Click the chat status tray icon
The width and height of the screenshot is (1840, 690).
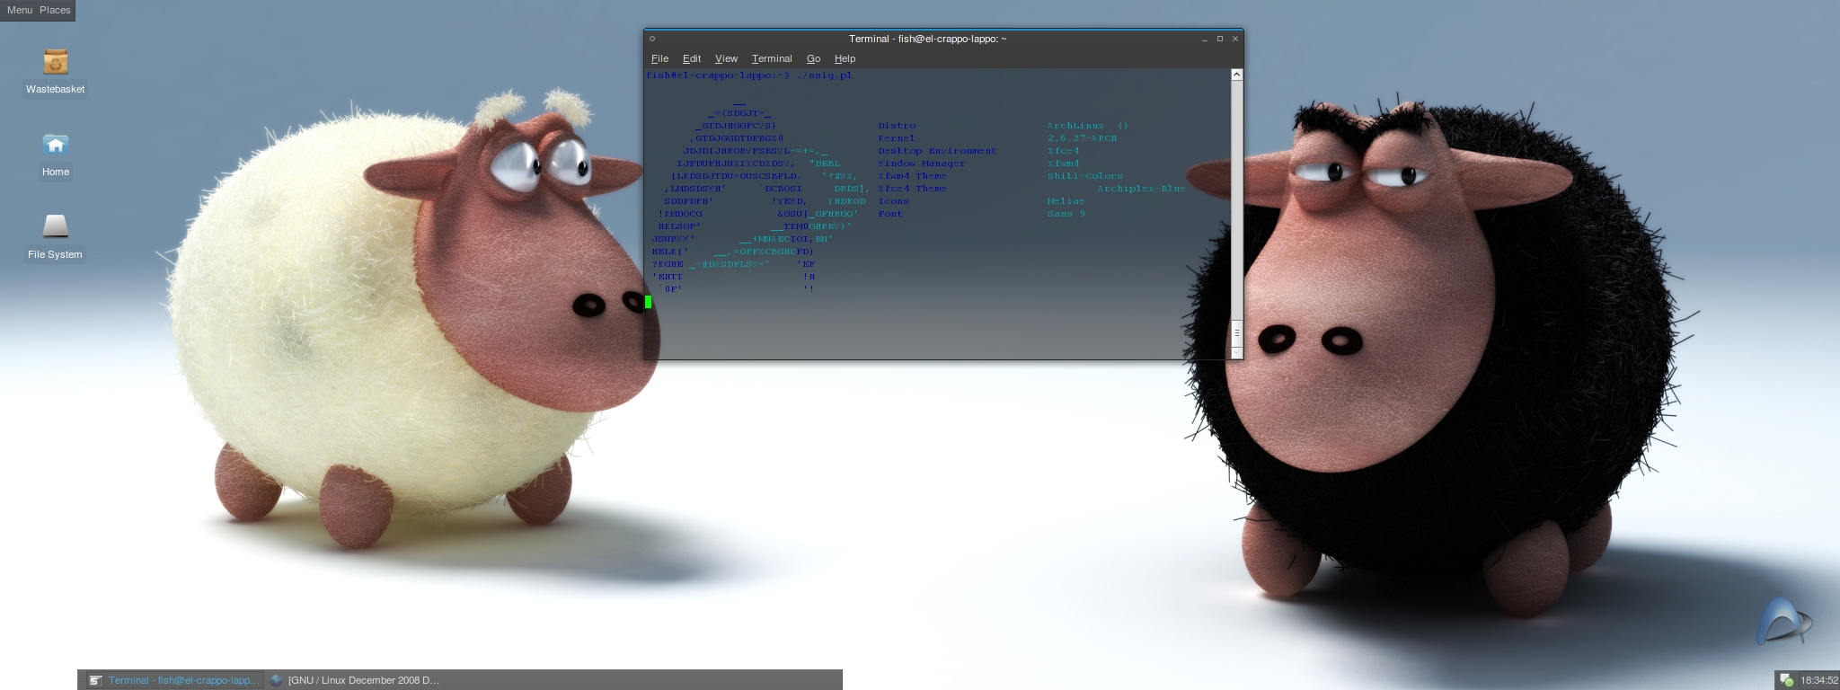[x=1786, y=680]
